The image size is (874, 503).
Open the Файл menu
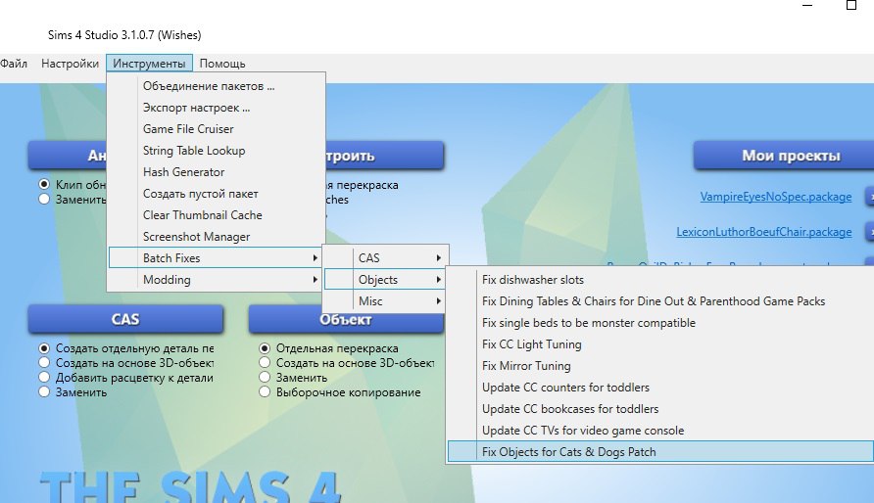14,64
